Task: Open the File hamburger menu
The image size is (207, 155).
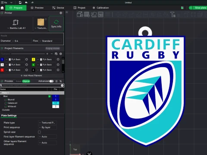Action: [4, 3]
